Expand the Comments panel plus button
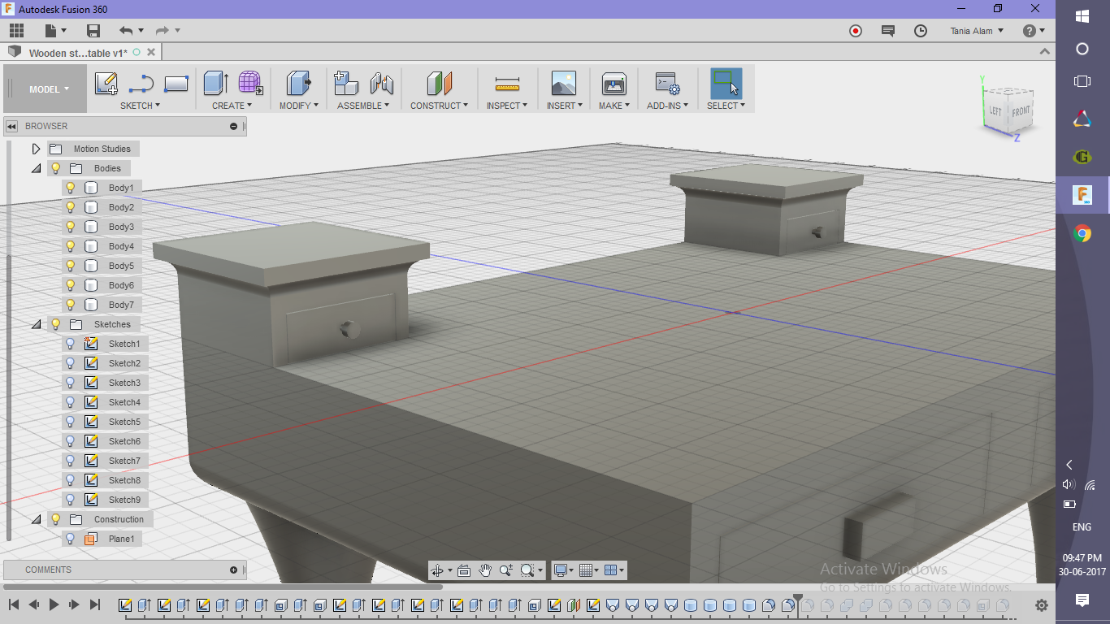This screenshot has height=624, width=1110. coord(234,570)
